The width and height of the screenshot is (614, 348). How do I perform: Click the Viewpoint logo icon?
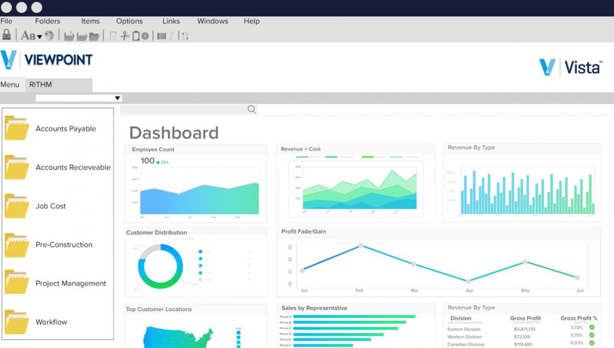pos(7,59)
